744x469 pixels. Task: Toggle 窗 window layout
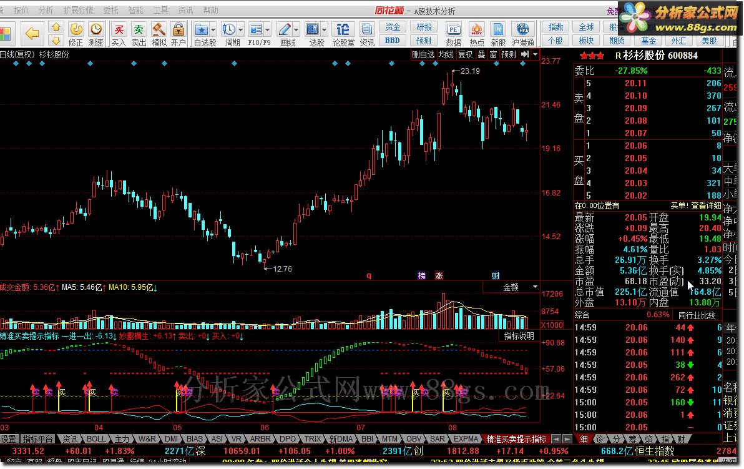(494, 54)
